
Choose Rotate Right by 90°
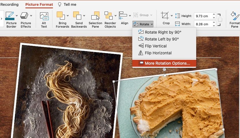pyautogui.click(x=164, y=32)
